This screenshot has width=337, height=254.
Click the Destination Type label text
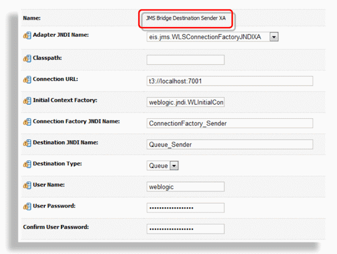pos(57,164)
